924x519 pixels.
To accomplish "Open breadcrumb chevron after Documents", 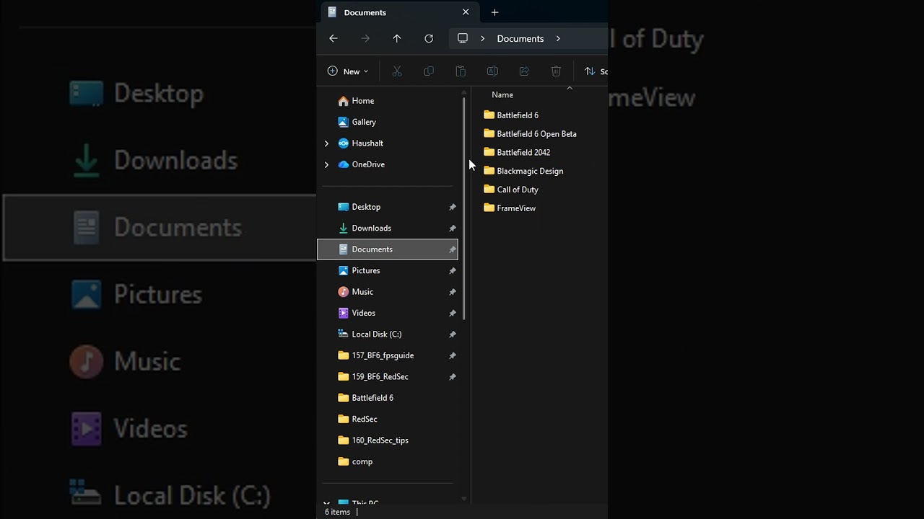I will pos(558,39).
